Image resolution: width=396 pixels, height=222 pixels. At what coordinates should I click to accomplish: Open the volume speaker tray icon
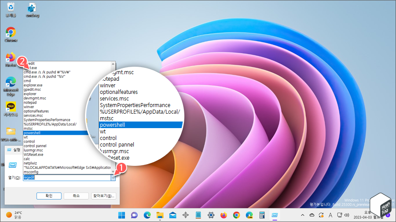(x=347, y=215)
